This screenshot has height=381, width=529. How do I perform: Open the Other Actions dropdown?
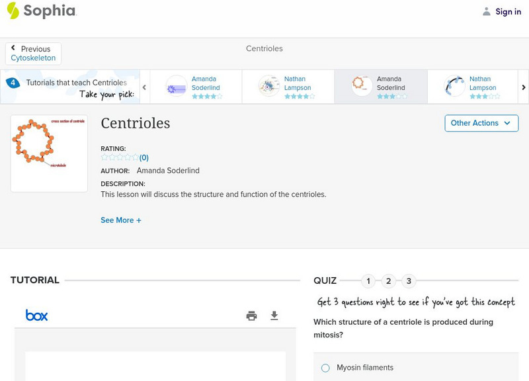pos(481,123)
